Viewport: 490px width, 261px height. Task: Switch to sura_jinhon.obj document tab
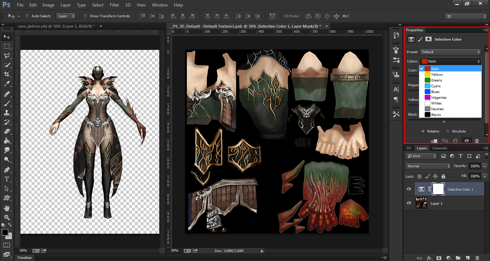tap(56, 26)
